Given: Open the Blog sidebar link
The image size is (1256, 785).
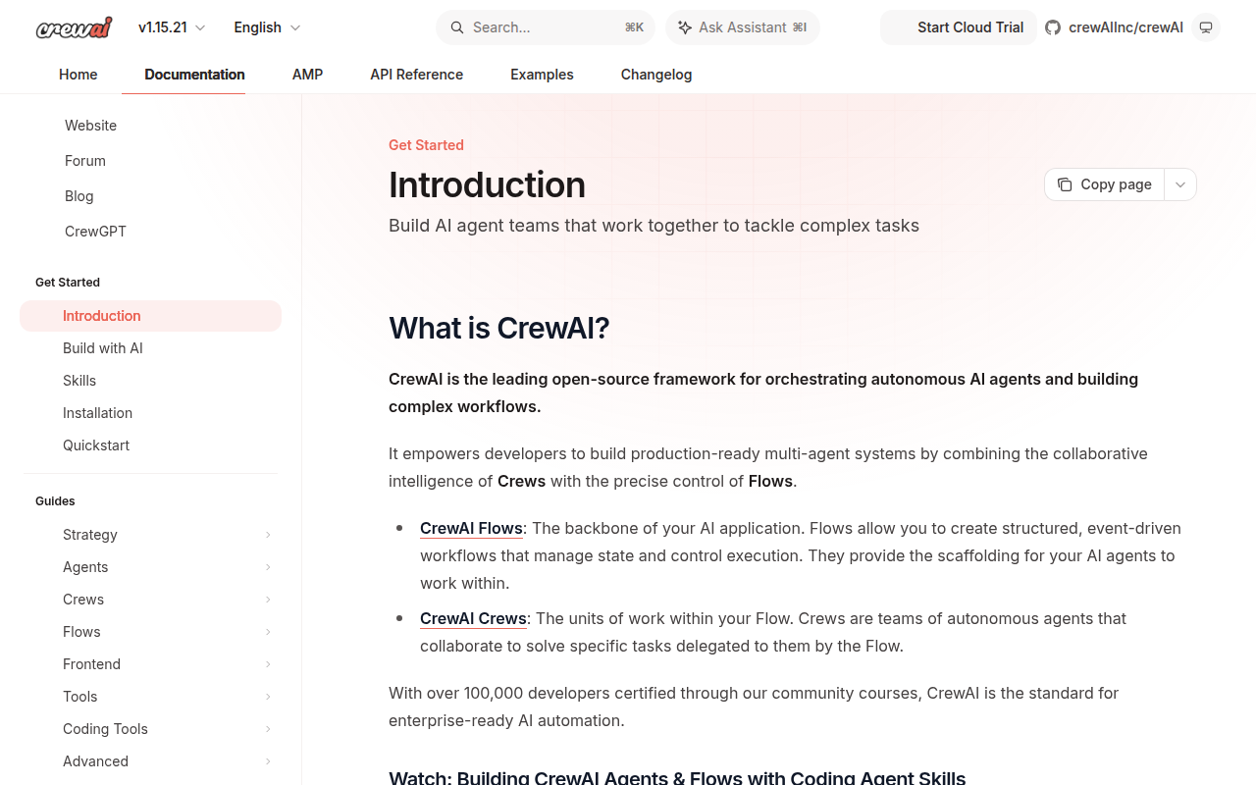Looking at the screenshot, I should 79,196.
